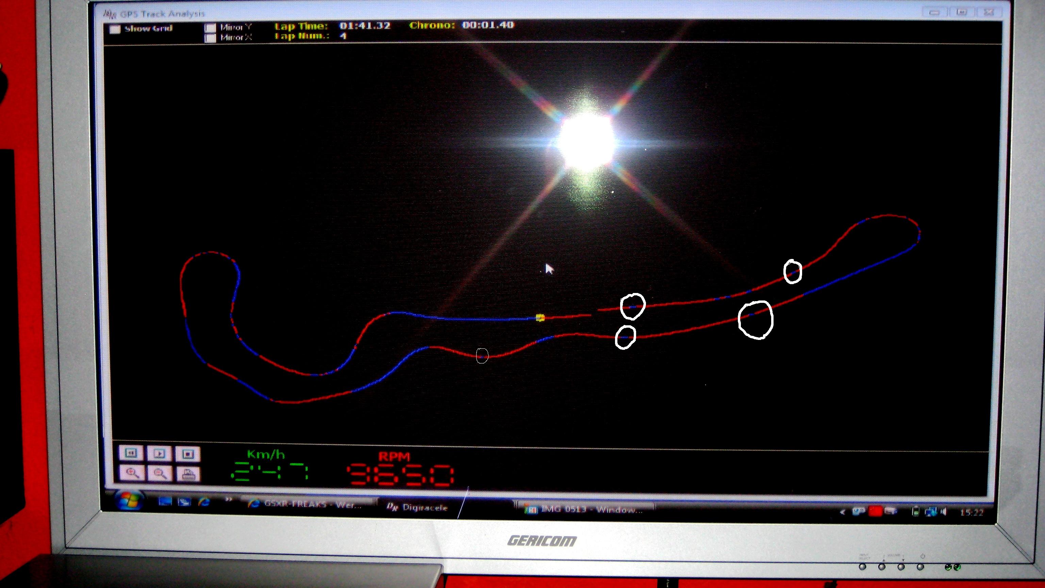Viewport: 1045px width, 588px height.
Task: Click the volume speaker tray icon
Action: [944, 512]
